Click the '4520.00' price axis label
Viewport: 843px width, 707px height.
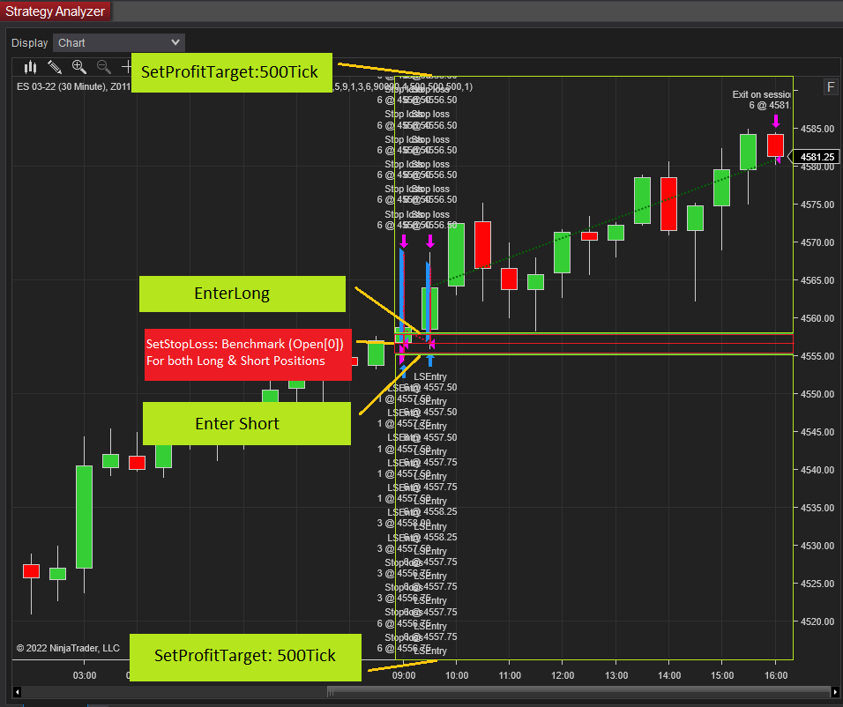[x=817, y=621]
